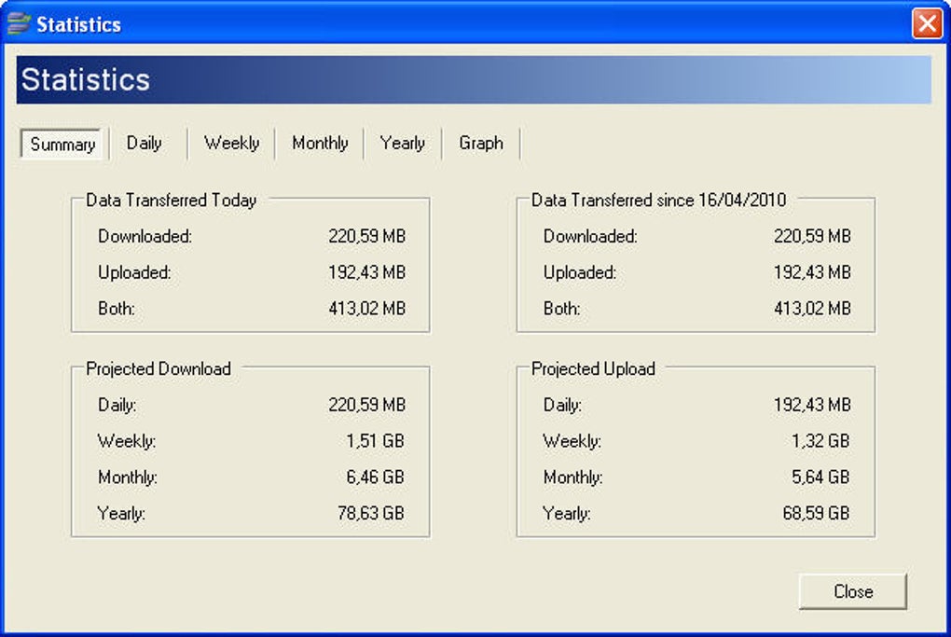
Task: Click Projected Download Weekly value 1,51 GB
Action: [x=376, y=441]
